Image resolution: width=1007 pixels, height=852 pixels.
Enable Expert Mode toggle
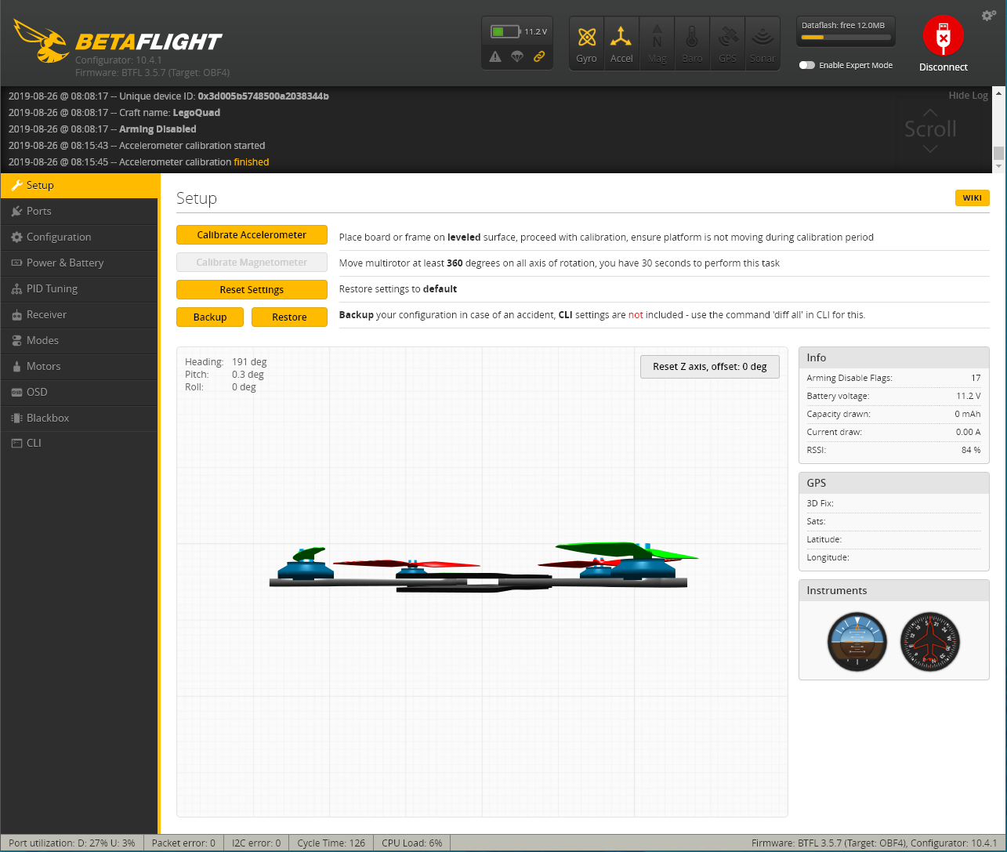pyautogui.click(x=806, y=65)
